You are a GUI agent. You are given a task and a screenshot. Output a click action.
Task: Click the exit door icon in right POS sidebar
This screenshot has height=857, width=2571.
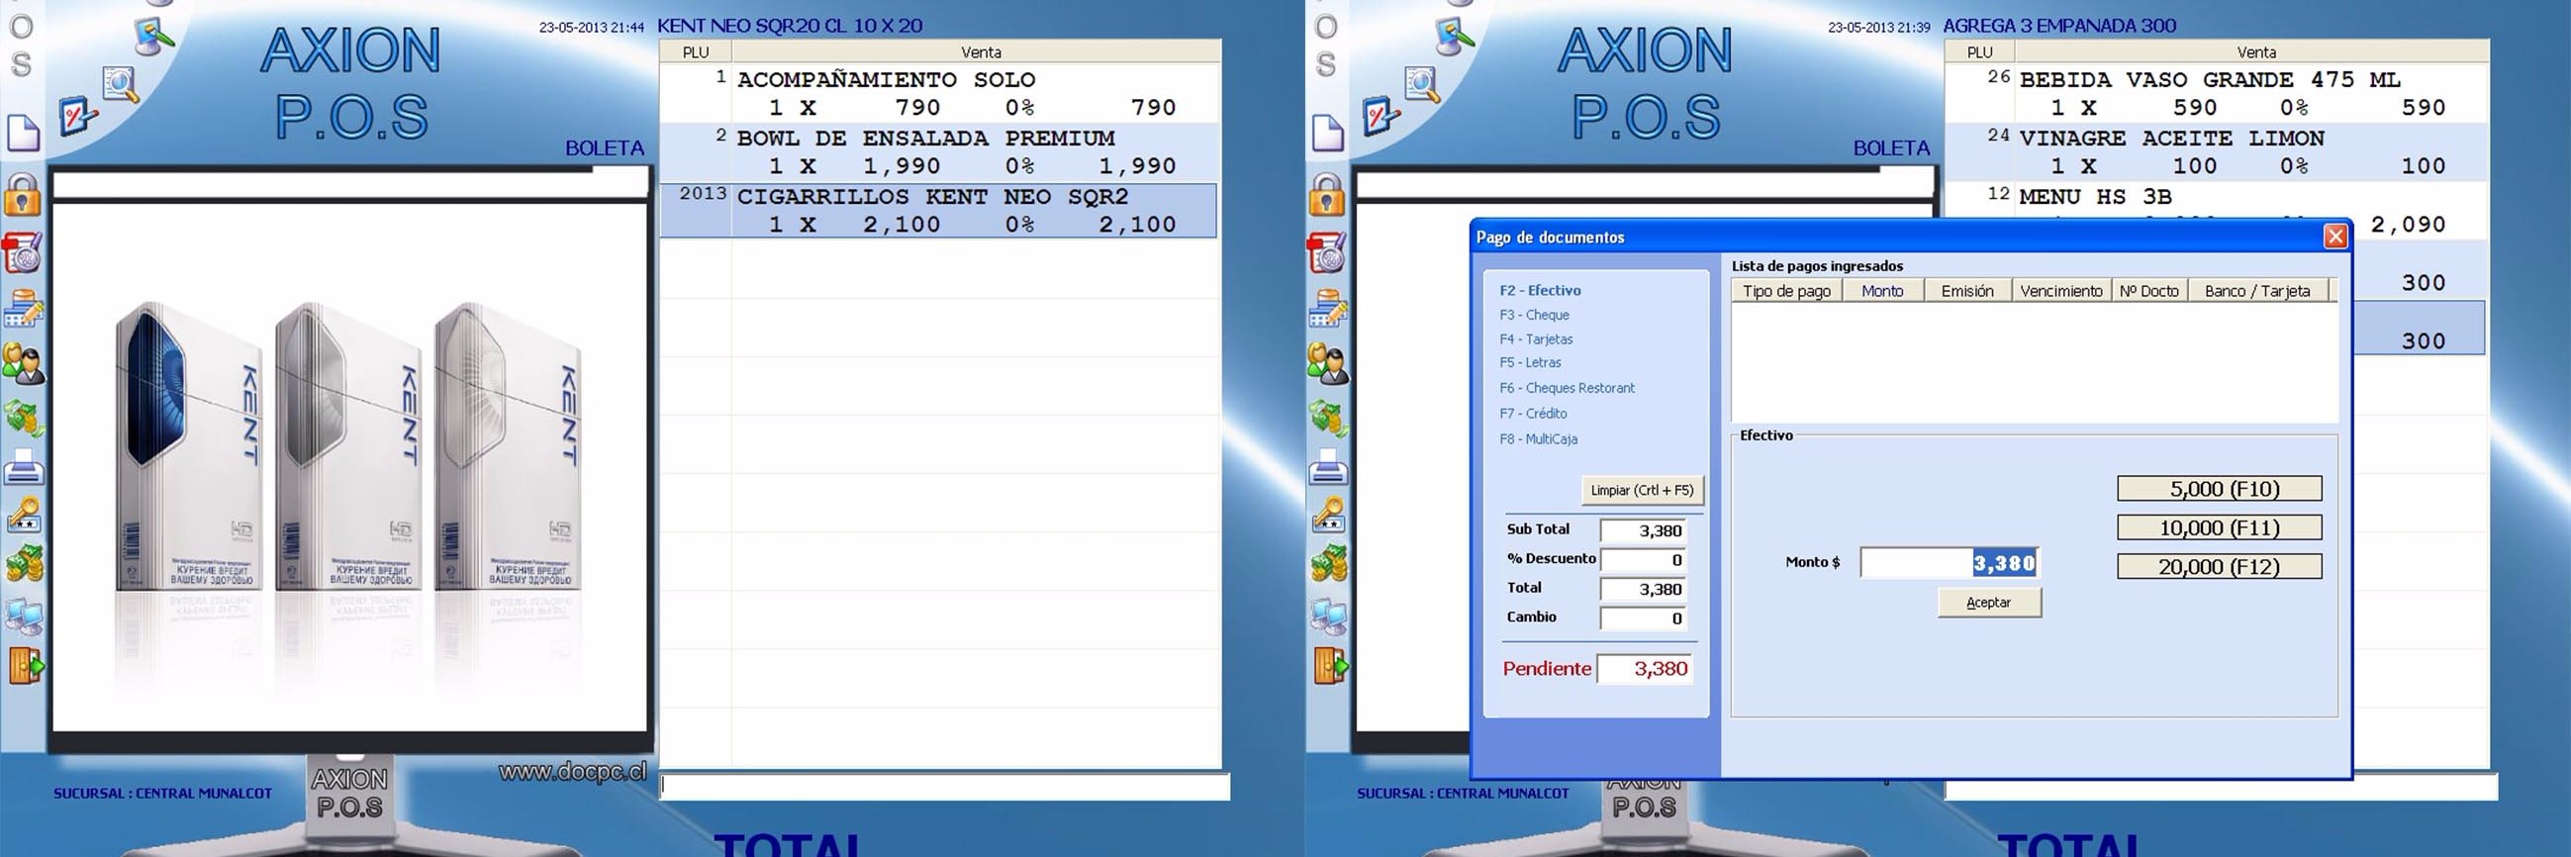[1330, 665]
